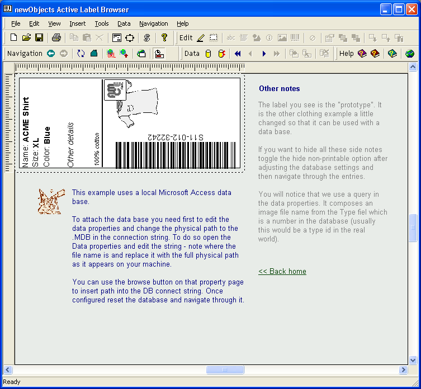Screen dimensions: 421x389
Task: Open the Insert menu
Action: pyautogui.click(x=77, y=23)
